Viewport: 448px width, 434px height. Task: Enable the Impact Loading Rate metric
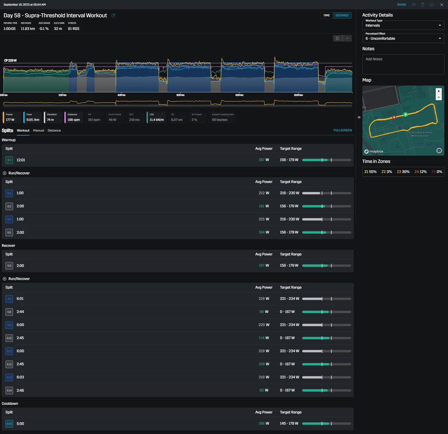[223, 117]
